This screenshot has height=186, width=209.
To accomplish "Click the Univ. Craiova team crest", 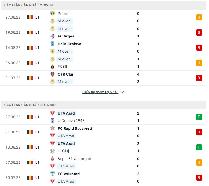I will coord(52,44).
